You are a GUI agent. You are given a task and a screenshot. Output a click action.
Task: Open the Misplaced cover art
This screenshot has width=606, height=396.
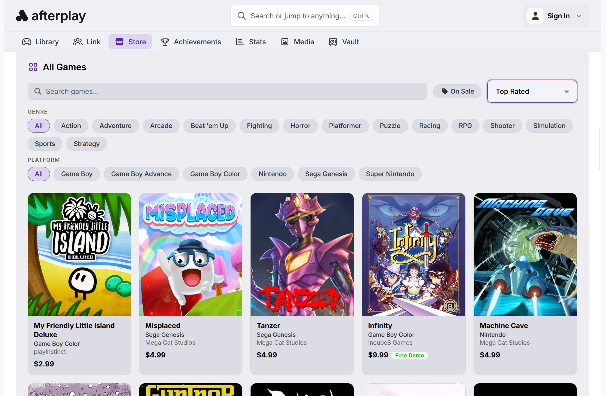click(x=191, y=255)
